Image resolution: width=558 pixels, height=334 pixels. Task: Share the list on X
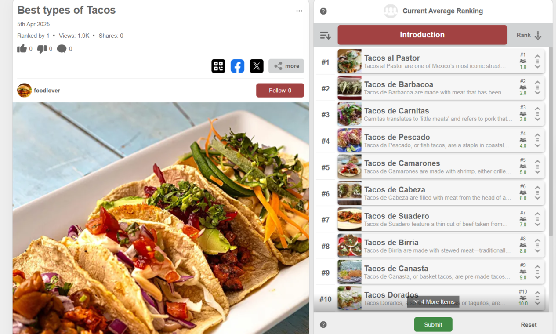[x=257, y=66]
